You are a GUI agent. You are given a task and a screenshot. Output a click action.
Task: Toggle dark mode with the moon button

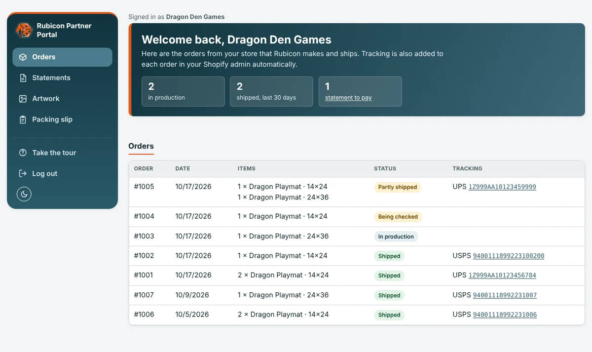[24, 194]
